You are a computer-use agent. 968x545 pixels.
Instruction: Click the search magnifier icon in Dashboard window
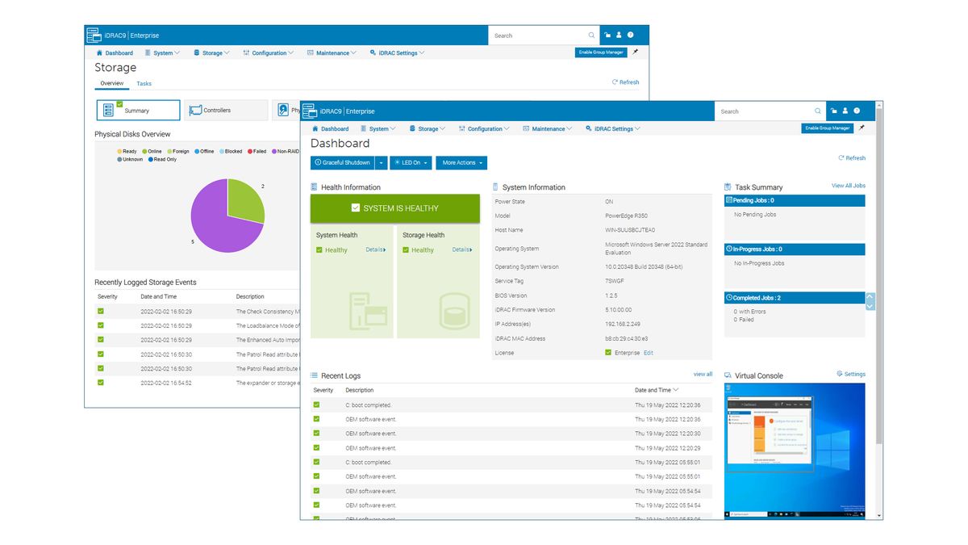coord(819,111)
